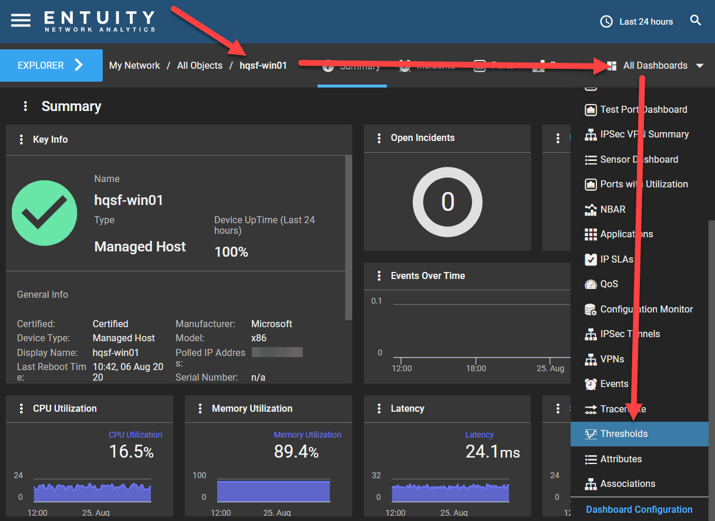This screenshot has width=715, height=521.
Task: Click the Associations hierarchy icon
Action: coord(591,484)
